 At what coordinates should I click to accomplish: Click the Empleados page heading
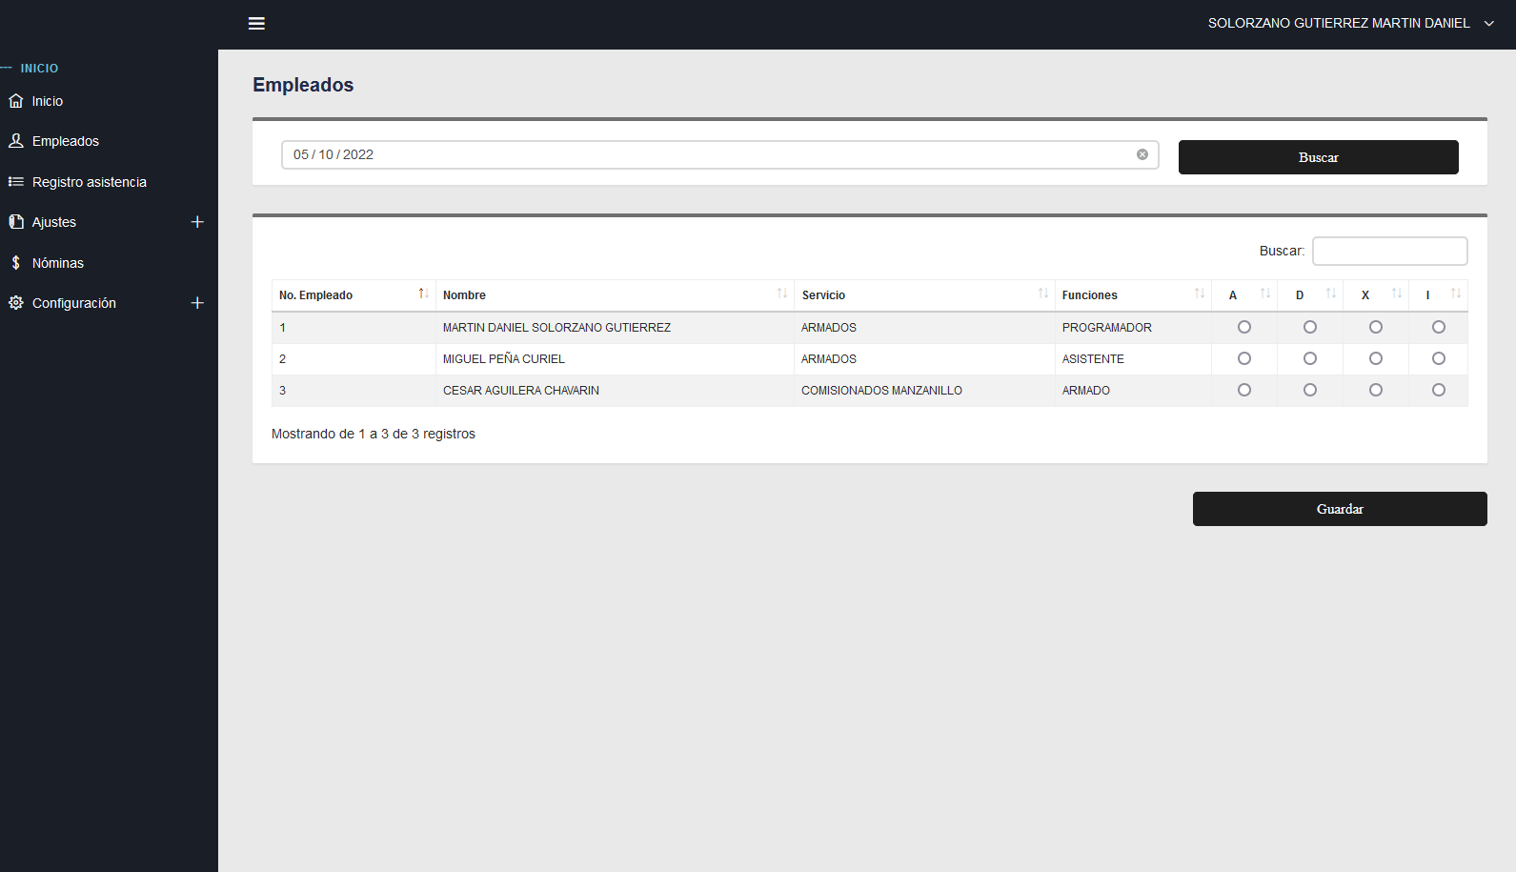(x=303, y=85)
